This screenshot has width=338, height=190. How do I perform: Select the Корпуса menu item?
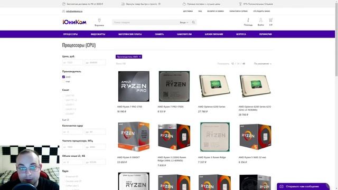(241, 34)
